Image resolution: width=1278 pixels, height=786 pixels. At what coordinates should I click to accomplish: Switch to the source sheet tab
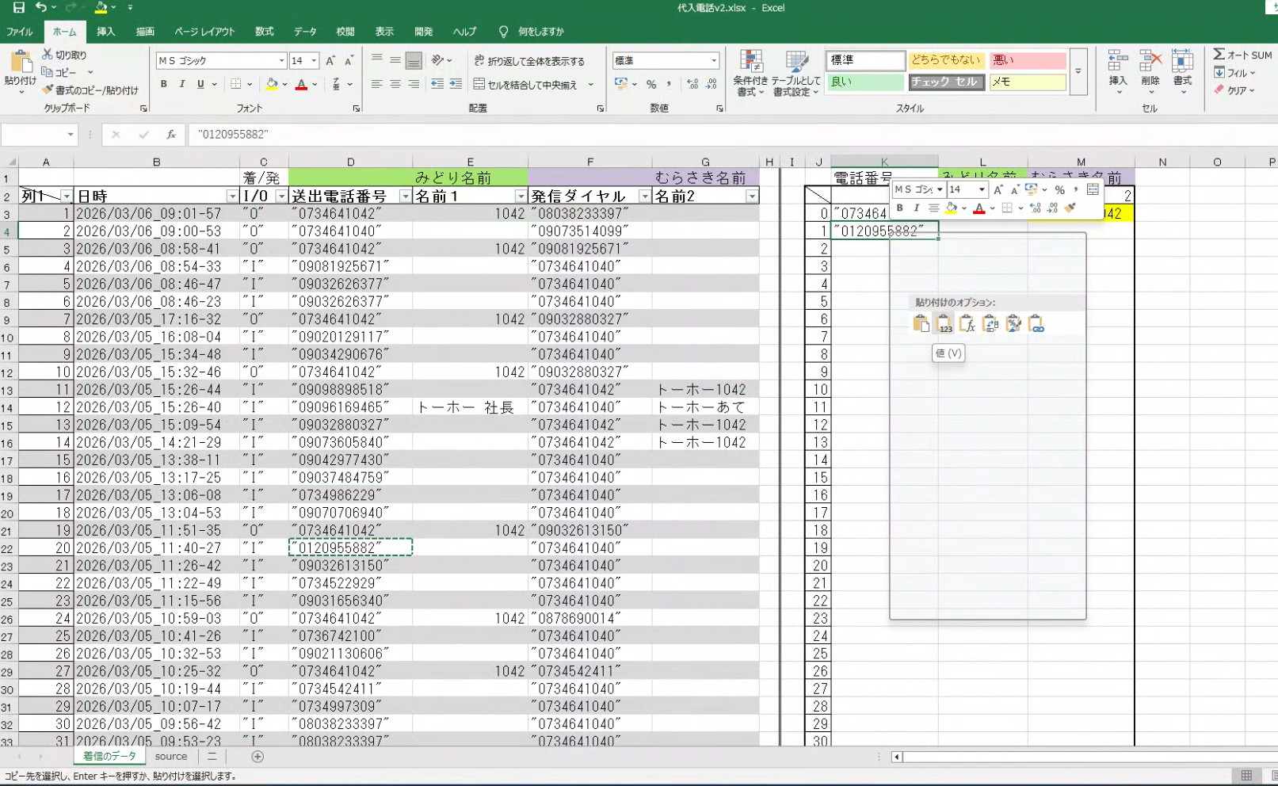coord(171,757)
